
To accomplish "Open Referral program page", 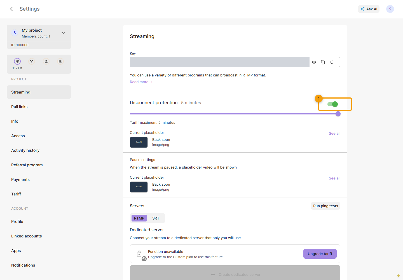I will coord(39,165).
